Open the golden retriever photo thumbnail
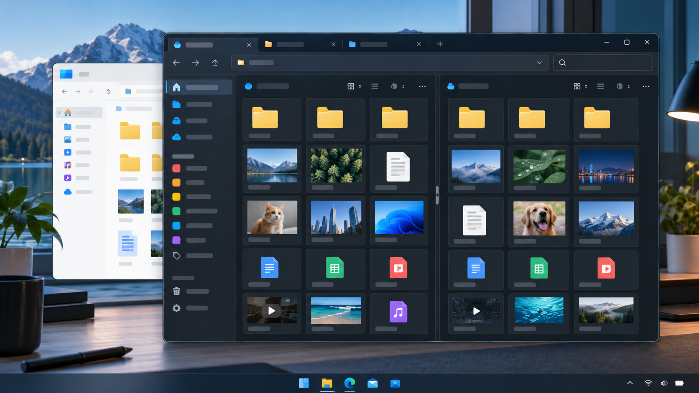 pos(539,218)
